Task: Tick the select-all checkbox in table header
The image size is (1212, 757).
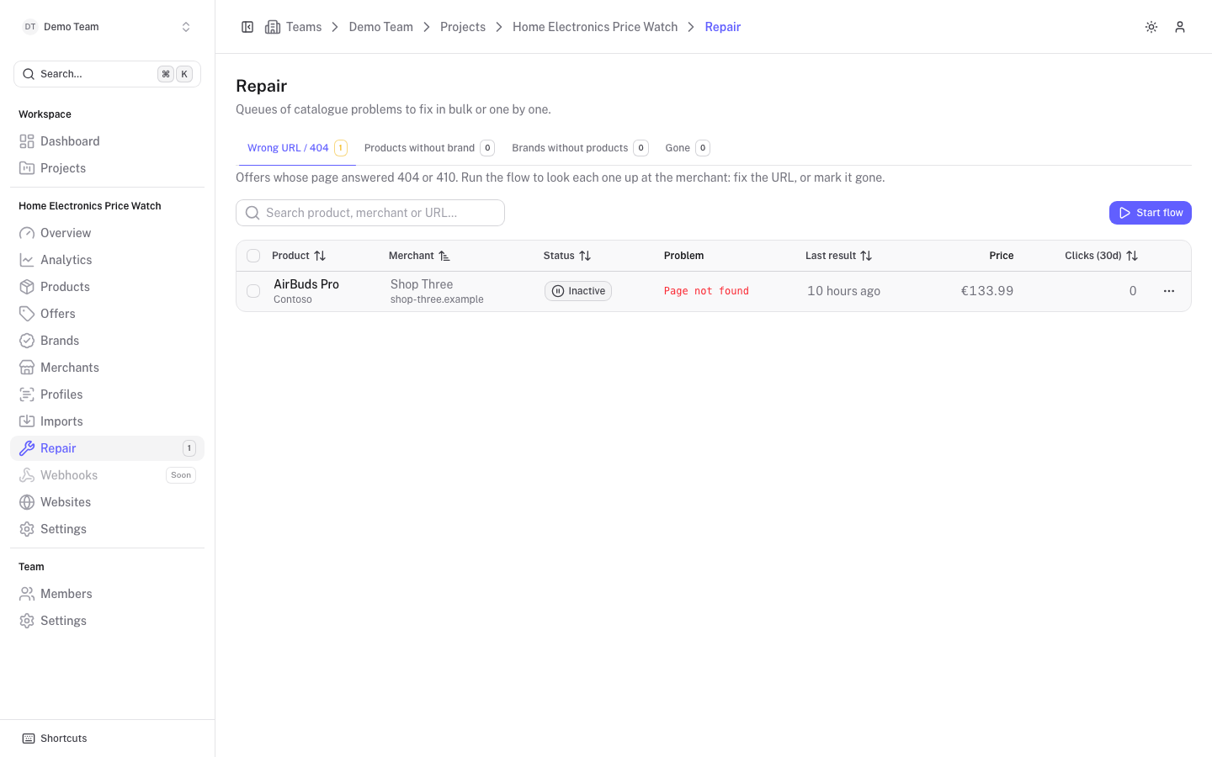Action: (x=253, y=256)
